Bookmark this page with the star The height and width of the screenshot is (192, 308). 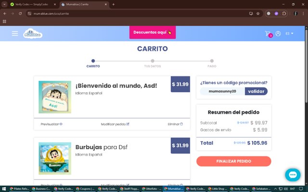tap(258, 13)
